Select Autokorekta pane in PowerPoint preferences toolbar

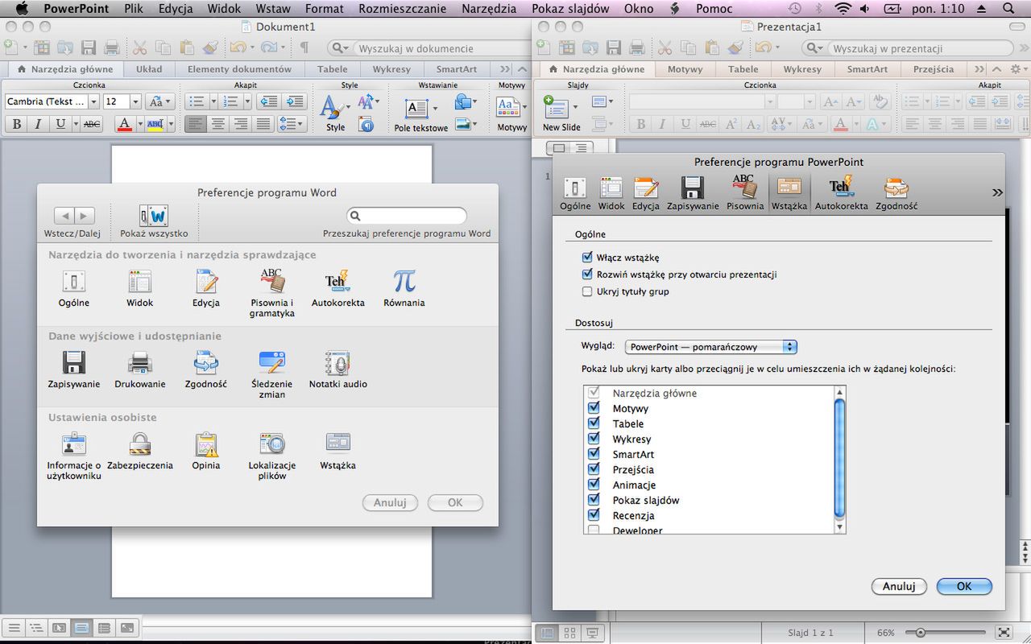841,193
